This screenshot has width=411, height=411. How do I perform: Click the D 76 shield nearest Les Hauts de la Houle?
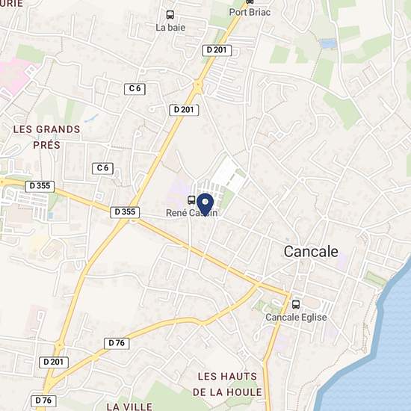[x=117, y=344]
